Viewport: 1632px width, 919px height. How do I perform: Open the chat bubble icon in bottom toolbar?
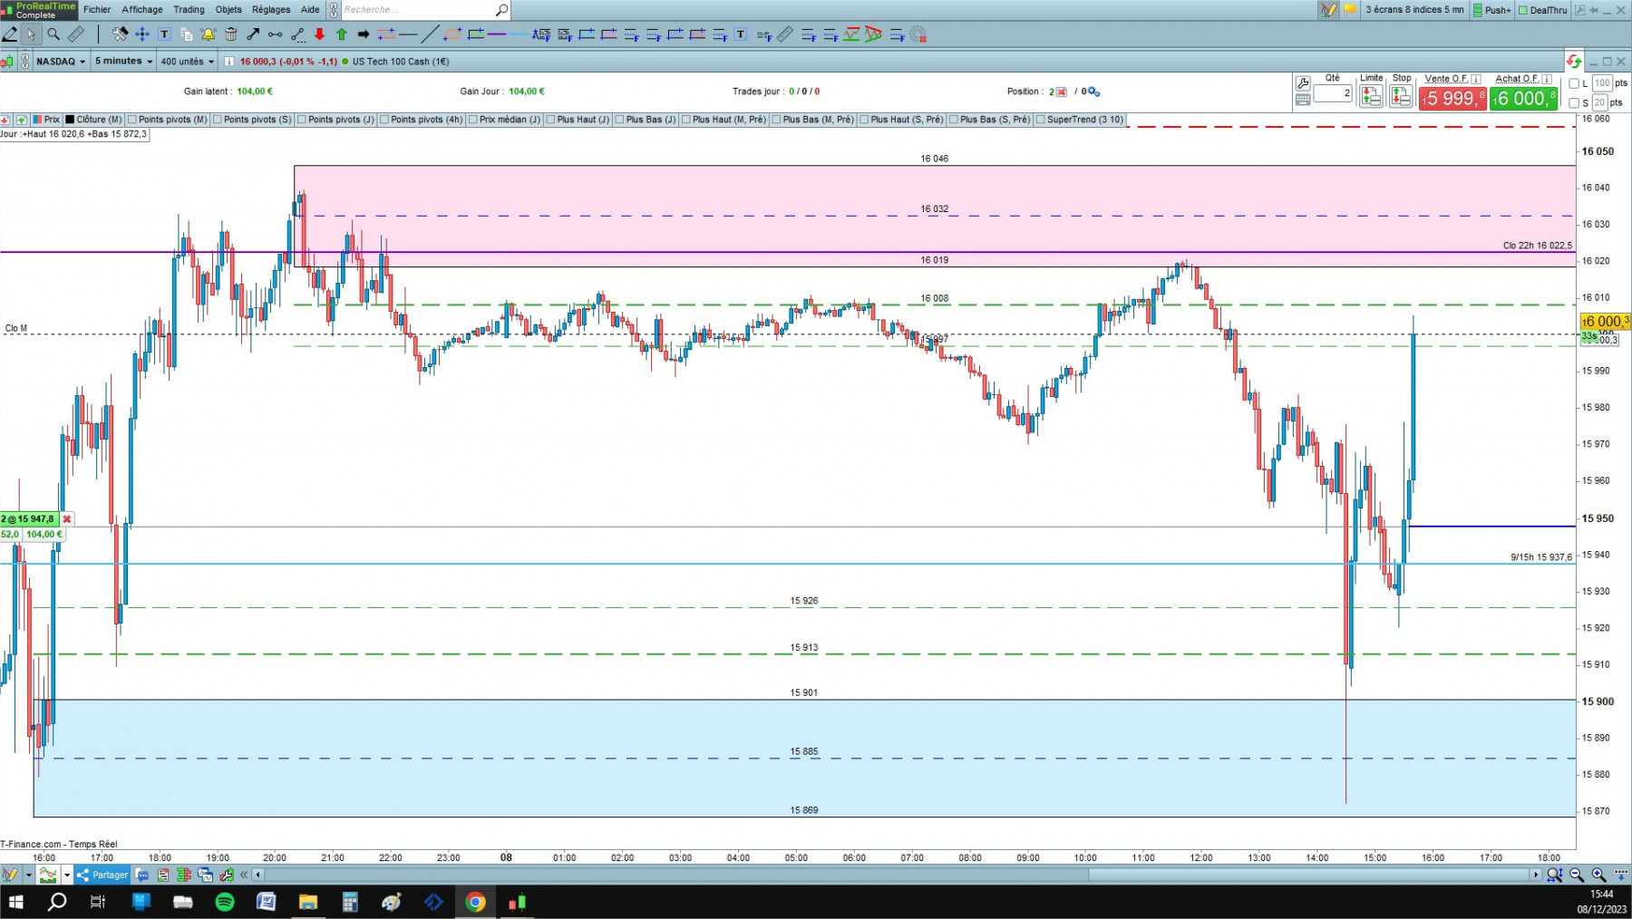tap(141, 875)
